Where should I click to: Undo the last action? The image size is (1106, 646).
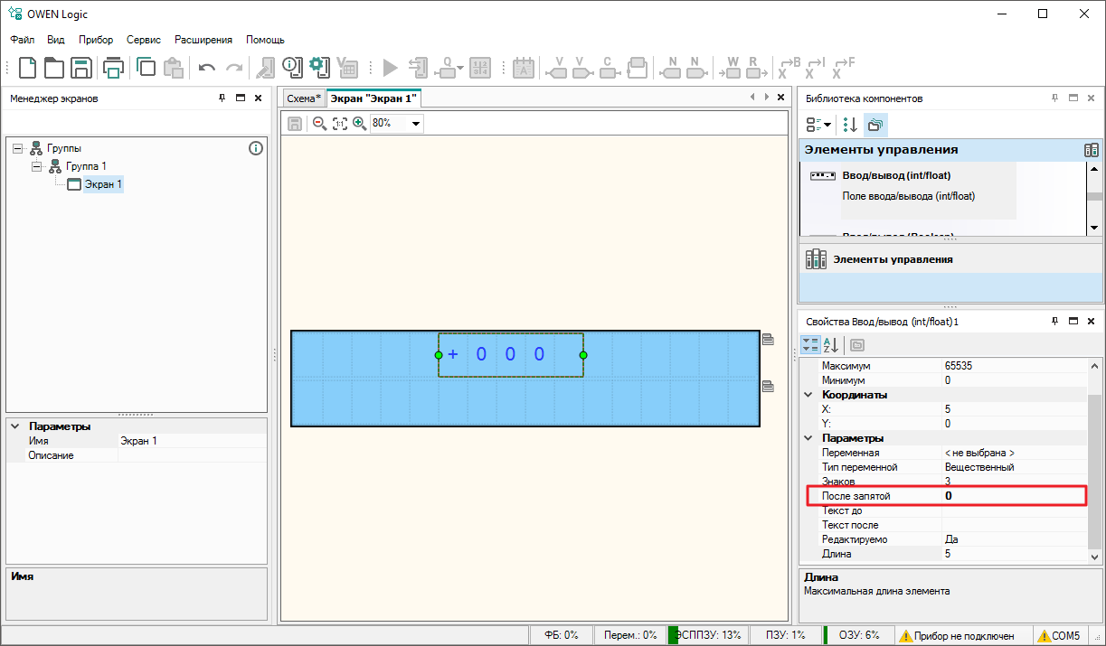point(207,68)
